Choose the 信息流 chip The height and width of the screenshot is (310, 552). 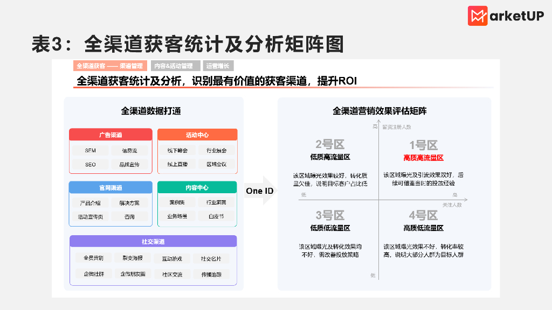click(x=129, y=151)
